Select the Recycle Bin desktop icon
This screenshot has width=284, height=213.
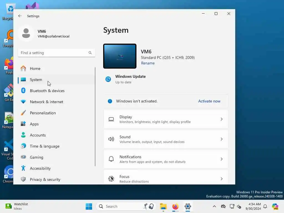pos(8,12)
